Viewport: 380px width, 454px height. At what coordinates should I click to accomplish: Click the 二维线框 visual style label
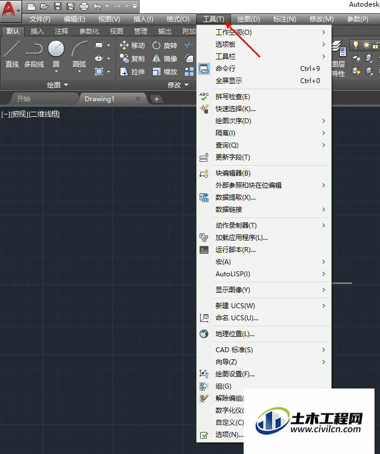pos(45,114)
